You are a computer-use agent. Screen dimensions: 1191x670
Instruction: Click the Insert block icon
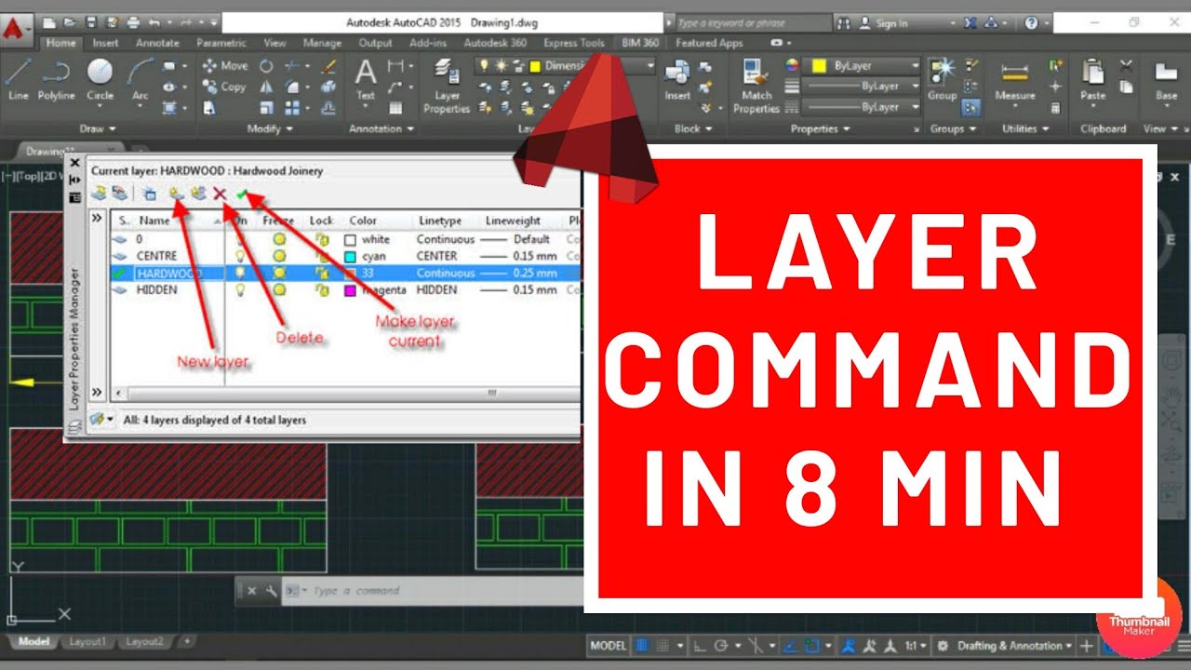click(677, 79)
